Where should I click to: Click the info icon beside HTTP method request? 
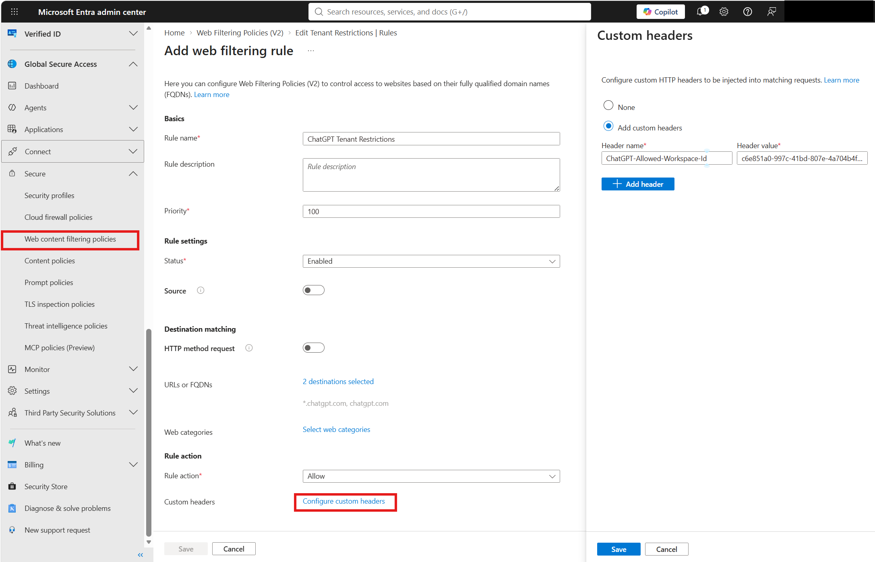(249, 348)
